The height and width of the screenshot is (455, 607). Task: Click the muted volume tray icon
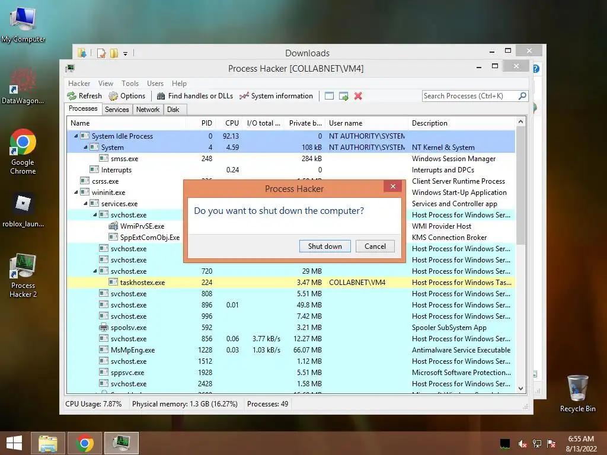(522, 444)
